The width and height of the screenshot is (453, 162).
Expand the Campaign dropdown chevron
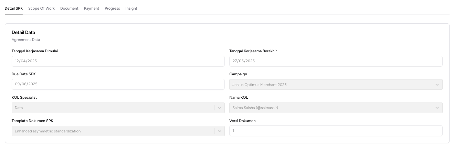coord(437,85)
